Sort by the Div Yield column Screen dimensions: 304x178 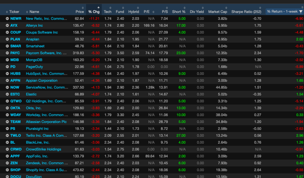point(197,12)
